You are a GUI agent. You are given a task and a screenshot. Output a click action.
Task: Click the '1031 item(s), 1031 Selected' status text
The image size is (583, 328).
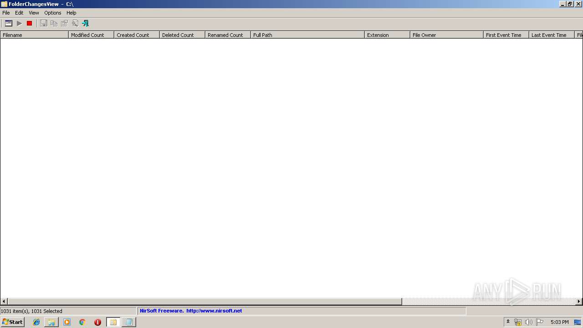click(31, 311)
